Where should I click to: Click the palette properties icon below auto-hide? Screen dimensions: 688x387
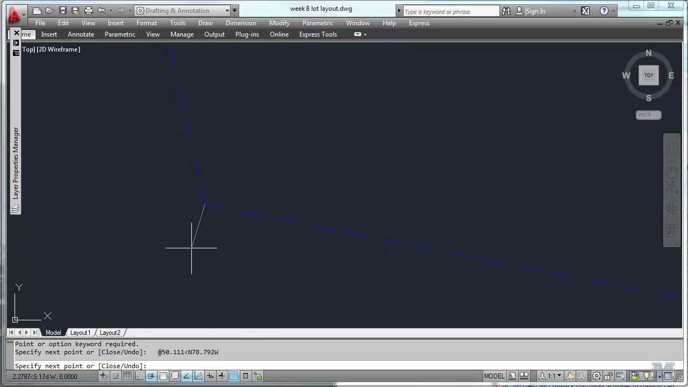tap(16, 53)
